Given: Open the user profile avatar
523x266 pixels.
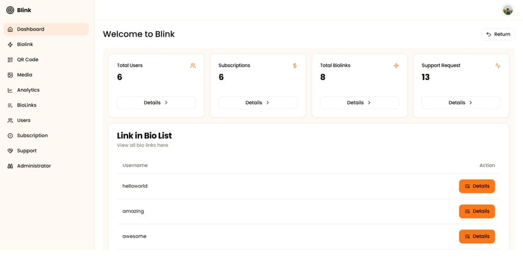Looking at the screenshot, I should pos(507,10).
